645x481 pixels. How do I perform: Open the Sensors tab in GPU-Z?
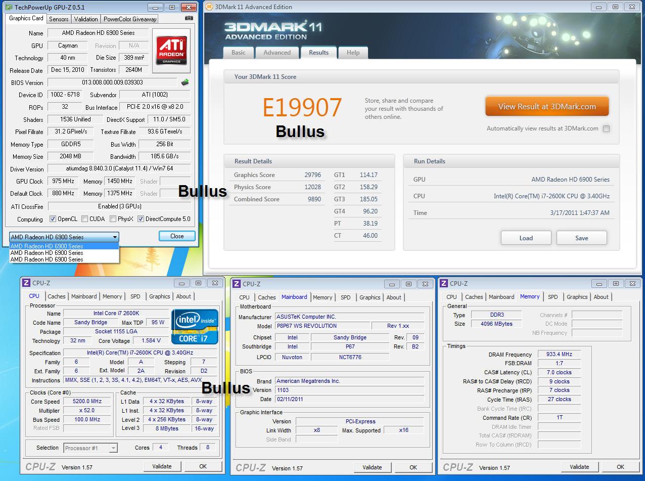coord(59,19)
